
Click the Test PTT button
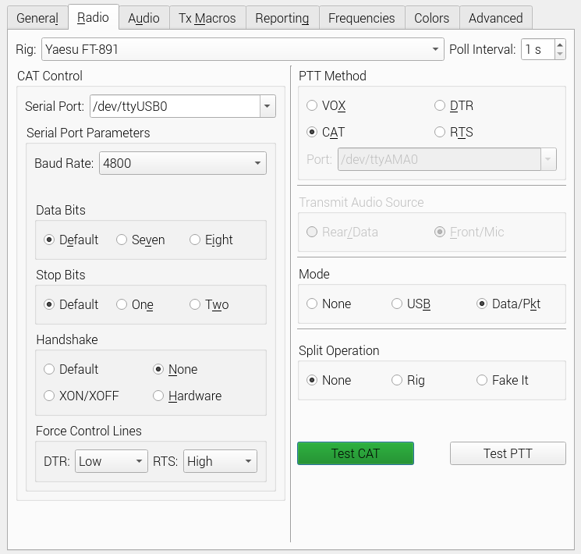point(508,453)
